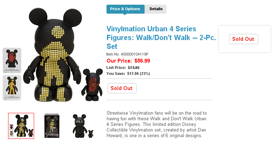Viewport: 274px width, 141px height.
Task: Click the You Save $17.96 (23%) amount
Action: pyautogui.click(x=138, y=73)
